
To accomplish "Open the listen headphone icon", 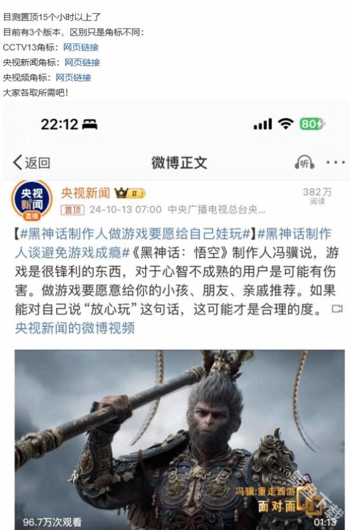I will point(304,163).
